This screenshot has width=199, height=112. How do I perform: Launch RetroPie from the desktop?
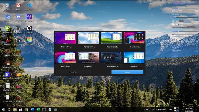[7, 40]
